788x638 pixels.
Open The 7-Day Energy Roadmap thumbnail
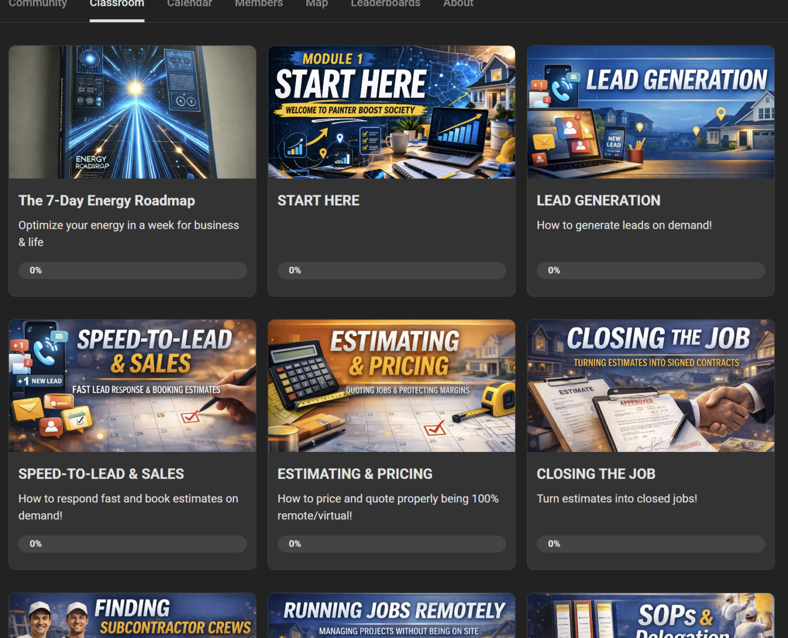pyautogui.click(x=132, y=112)
